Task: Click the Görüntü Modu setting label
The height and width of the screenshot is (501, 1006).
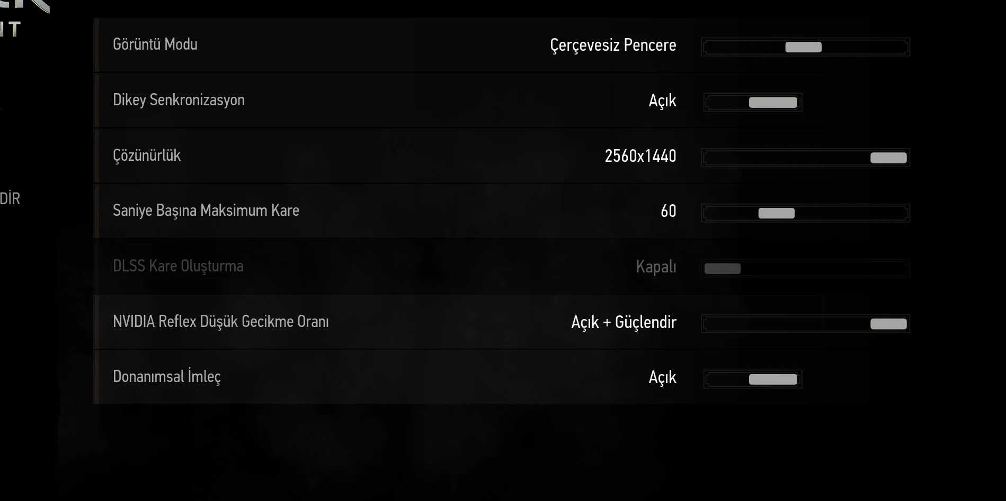Action: pyautogui.click(x=155, y=44)
